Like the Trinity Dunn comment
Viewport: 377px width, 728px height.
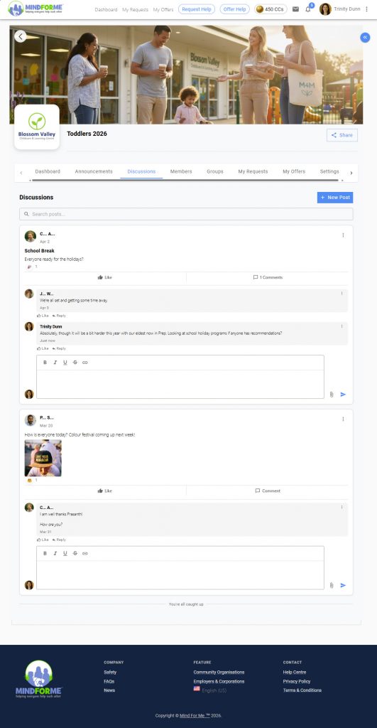[43, 348]
